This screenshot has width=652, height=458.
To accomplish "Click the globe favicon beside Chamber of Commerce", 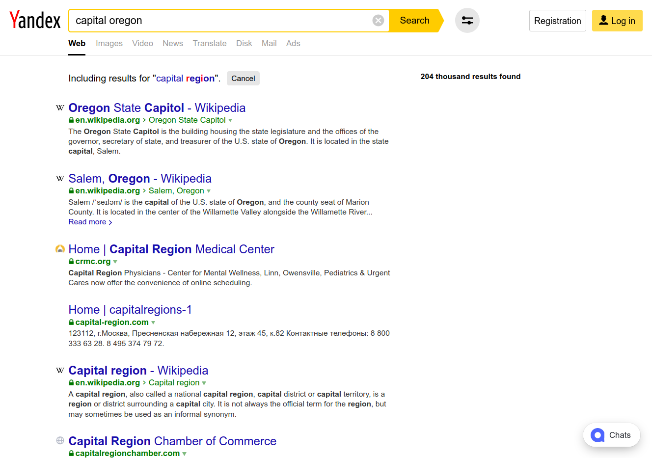I will click(x=60, y=440).
